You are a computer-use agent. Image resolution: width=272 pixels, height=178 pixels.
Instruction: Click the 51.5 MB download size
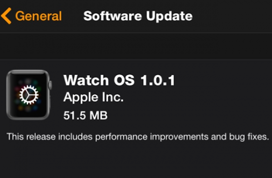(x=86, y=115)
